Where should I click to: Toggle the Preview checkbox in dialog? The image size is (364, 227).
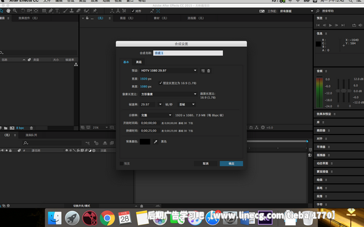121,163
